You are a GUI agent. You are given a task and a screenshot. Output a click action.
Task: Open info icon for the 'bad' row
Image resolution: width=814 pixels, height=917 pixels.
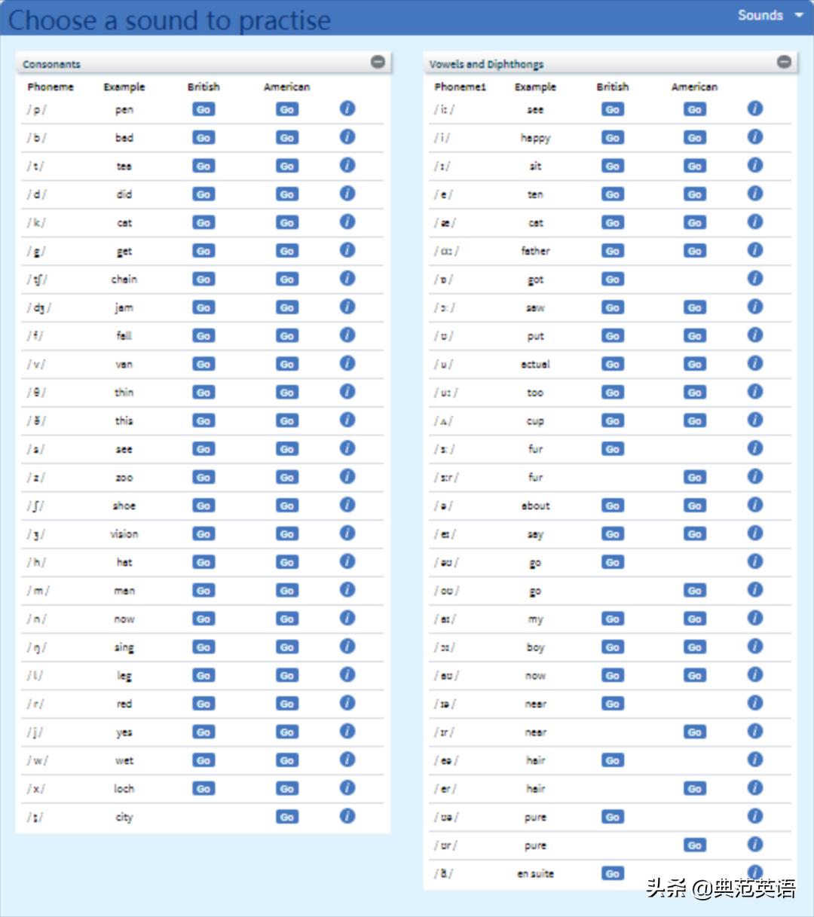[x=347, y=137]
